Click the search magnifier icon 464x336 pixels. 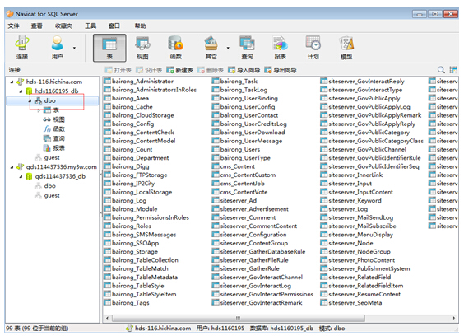(x=441, y=70)
